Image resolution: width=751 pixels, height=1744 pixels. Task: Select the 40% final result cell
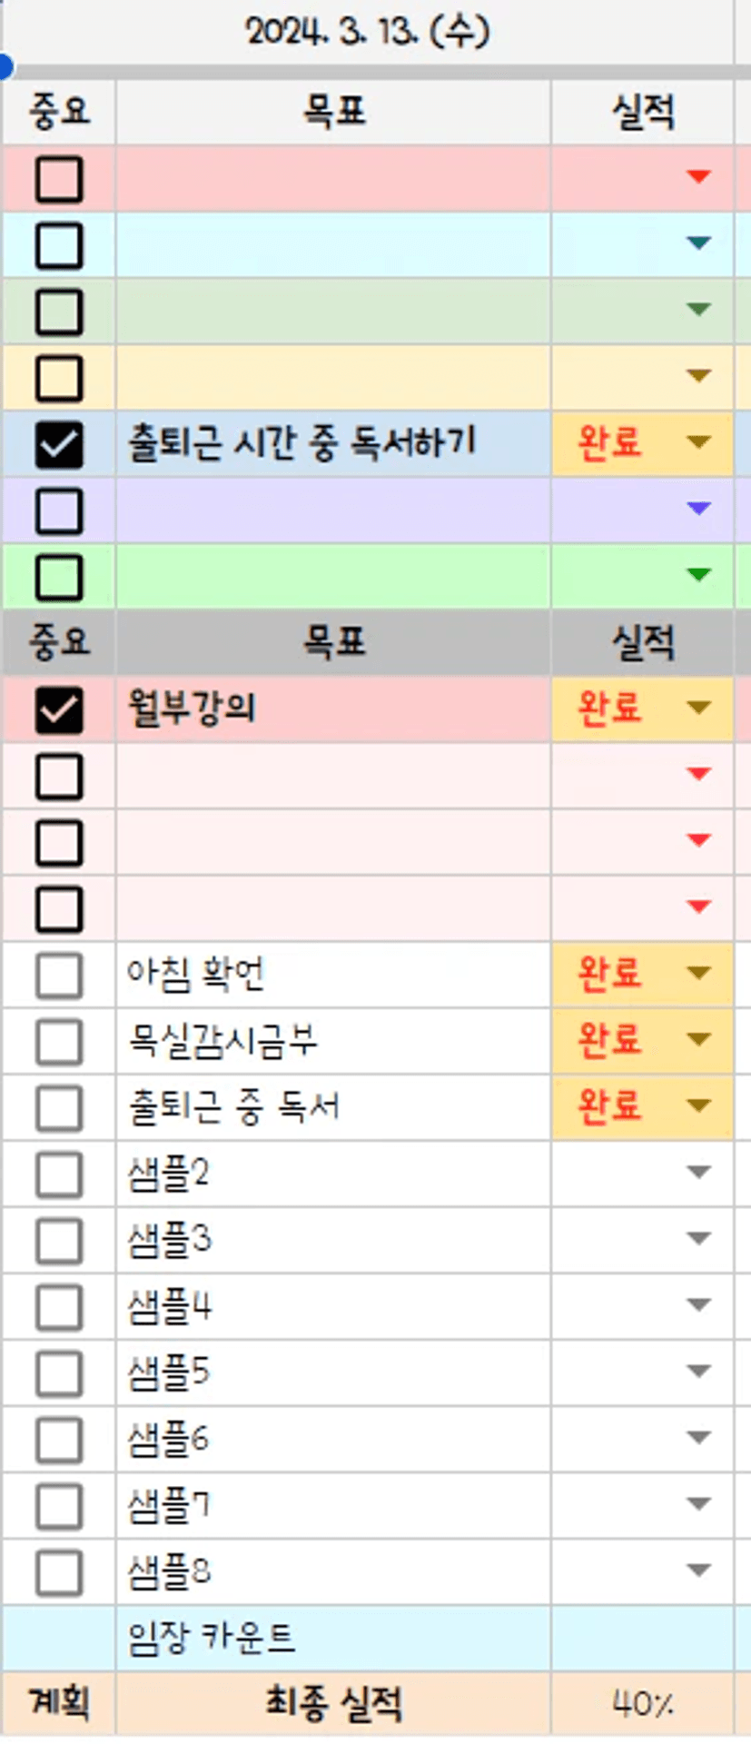(642, 1705)
